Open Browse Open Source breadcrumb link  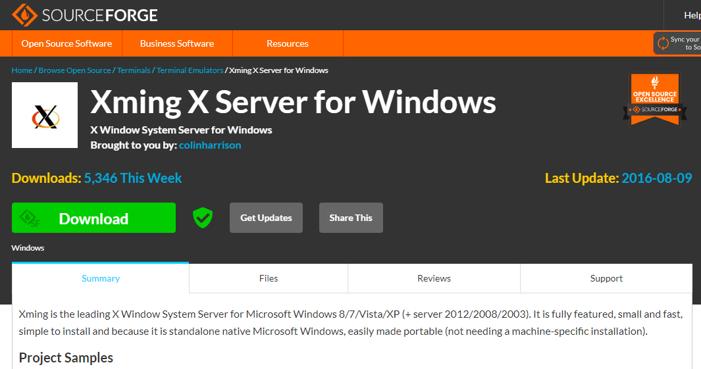pyautogui.click(x=74, y=70)
